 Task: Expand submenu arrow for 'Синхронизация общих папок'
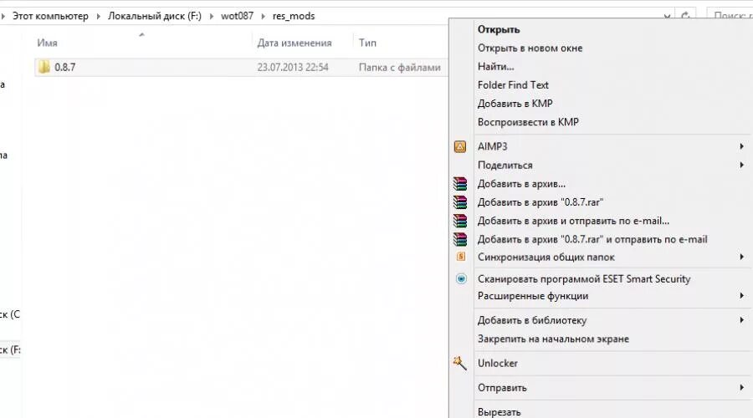(742, 257)
